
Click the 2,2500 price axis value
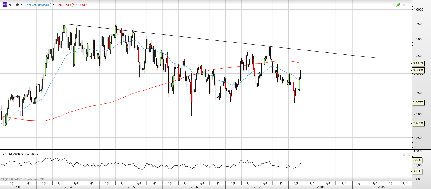click(x=418, y=138)
